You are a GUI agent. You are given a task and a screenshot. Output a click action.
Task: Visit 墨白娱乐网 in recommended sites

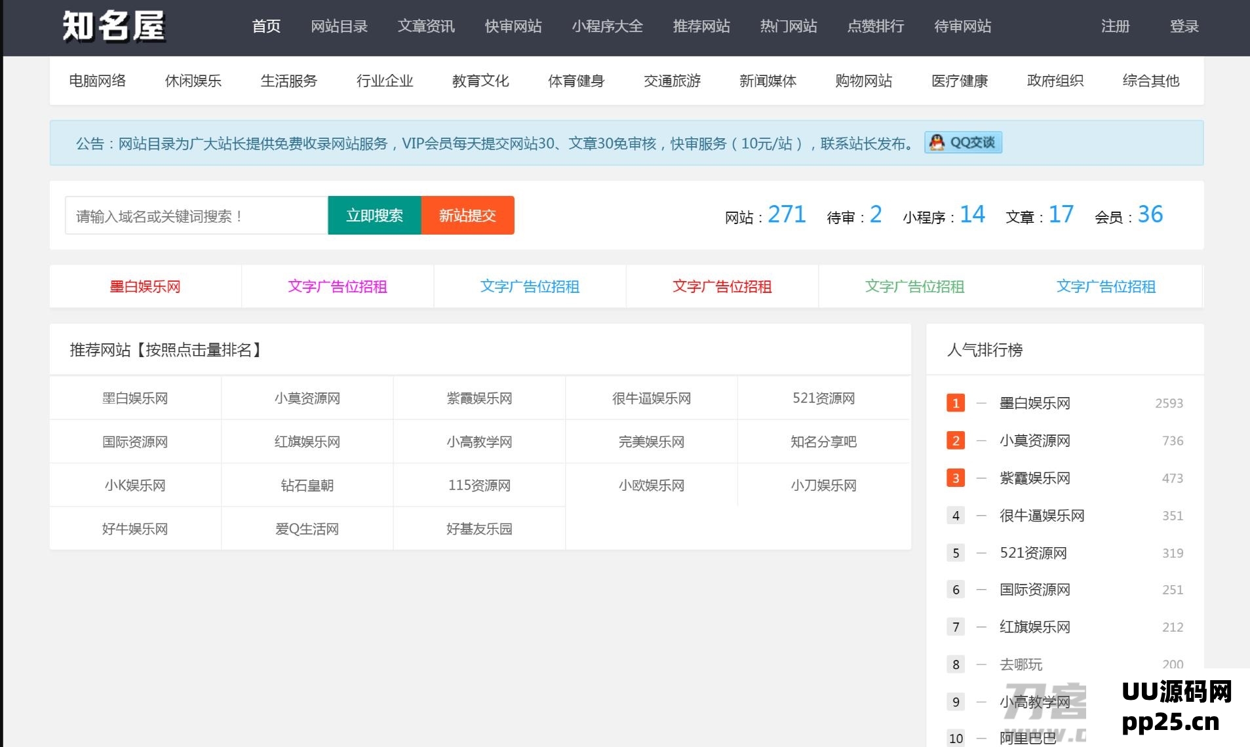click(134, 398)
